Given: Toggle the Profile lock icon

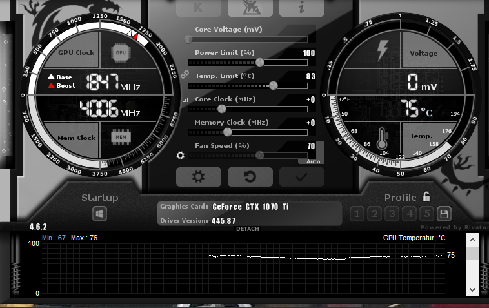Looking at the screenshot, I should 426,196.
